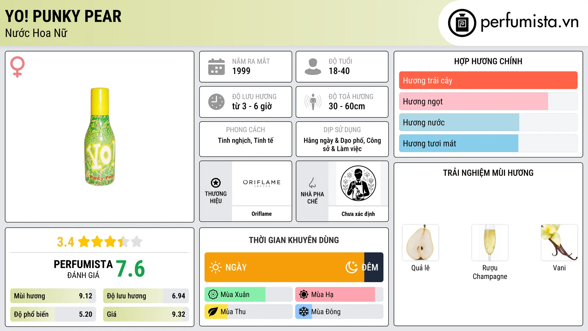This screenshot has height=331, width=588.
Task: Click the Mùa Xuân season bar
Action: coord(248,295)
